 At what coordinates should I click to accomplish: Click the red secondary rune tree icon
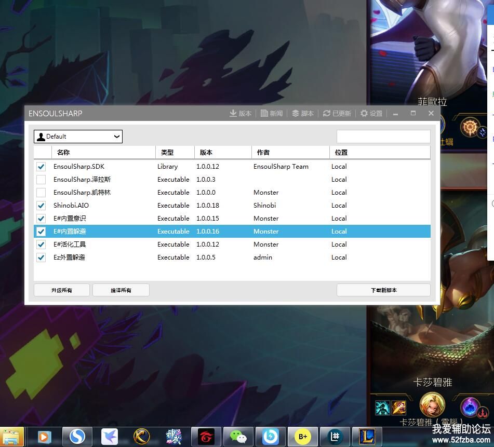coord(483,412)
